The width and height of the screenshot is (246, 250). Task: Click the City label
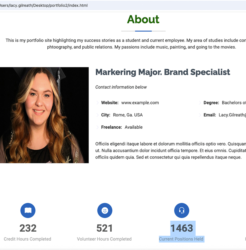pos(106,115)
